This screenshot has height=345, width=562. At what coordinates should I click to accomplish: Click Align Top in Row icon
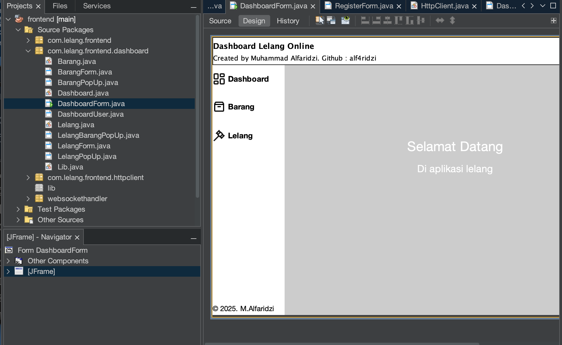click(399, 21)
